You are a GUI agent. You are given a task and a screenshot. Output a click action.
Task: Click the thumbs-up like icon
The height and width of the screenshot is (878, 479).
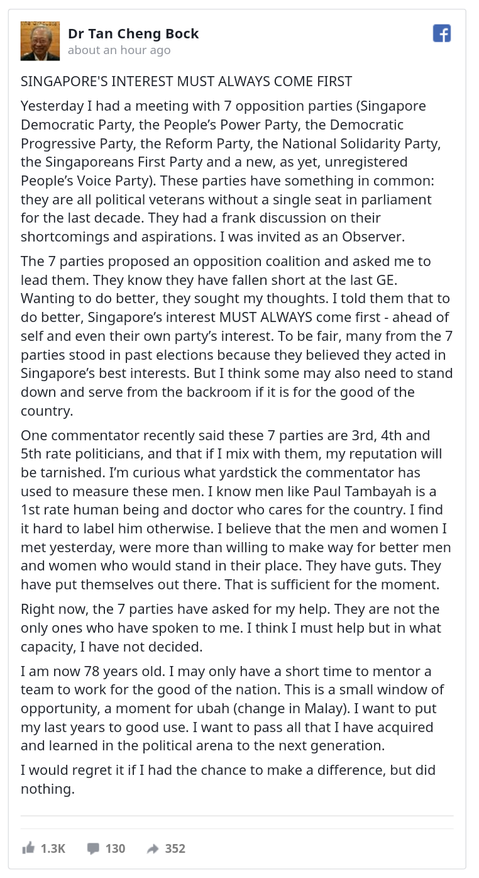tap(28, 848)
